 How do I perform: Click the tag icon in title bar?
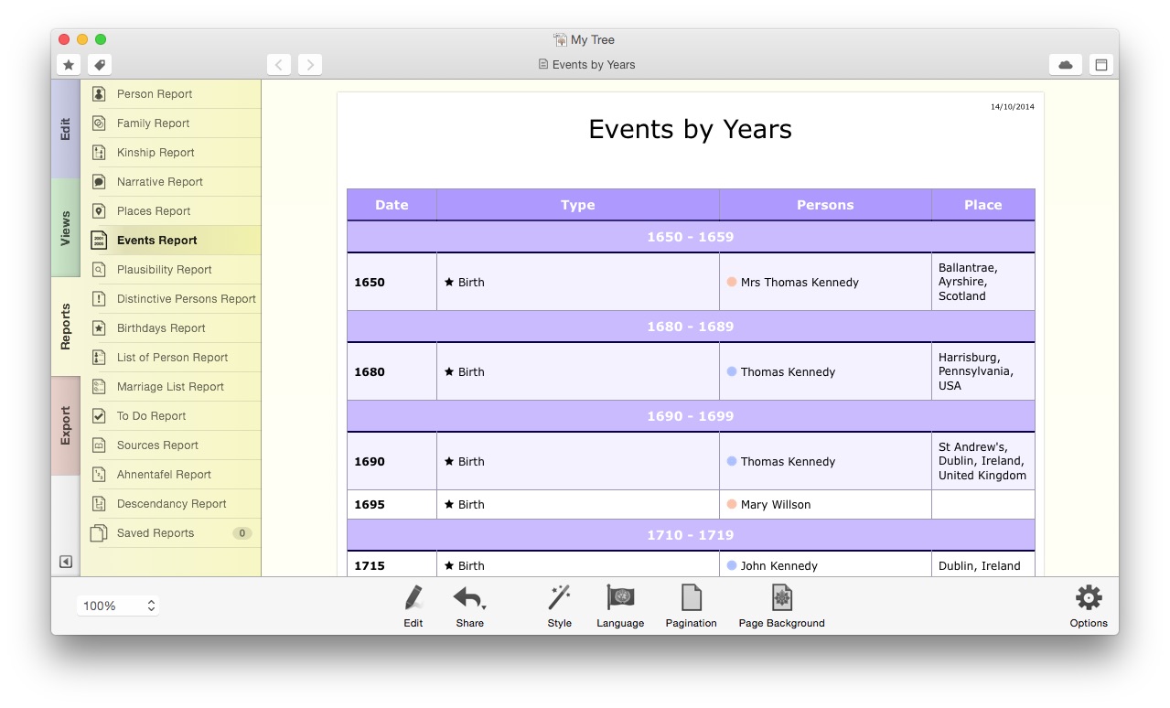coord(100,65)
